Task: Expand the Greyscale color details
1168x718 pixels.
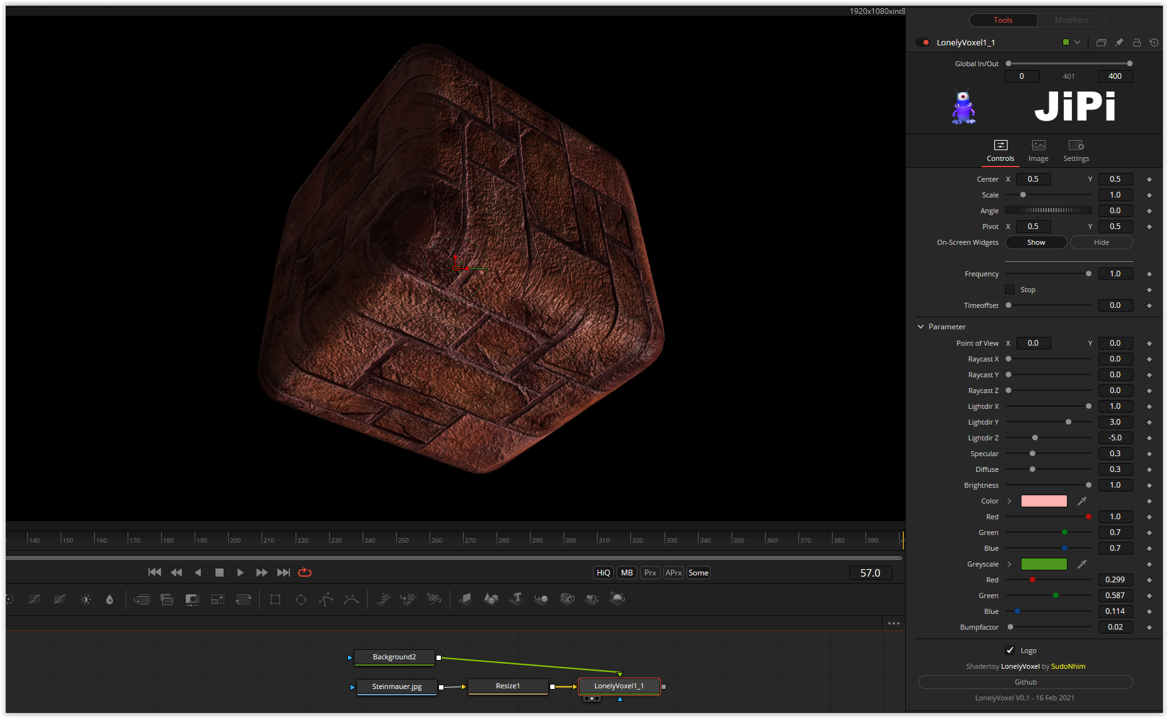Action: pyautogui.click(x=1009, y=564)
